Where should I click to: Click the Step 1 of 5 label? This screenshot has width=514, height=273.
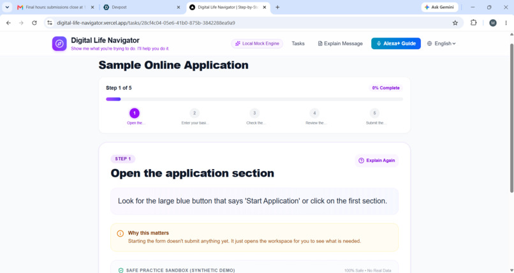119,88
